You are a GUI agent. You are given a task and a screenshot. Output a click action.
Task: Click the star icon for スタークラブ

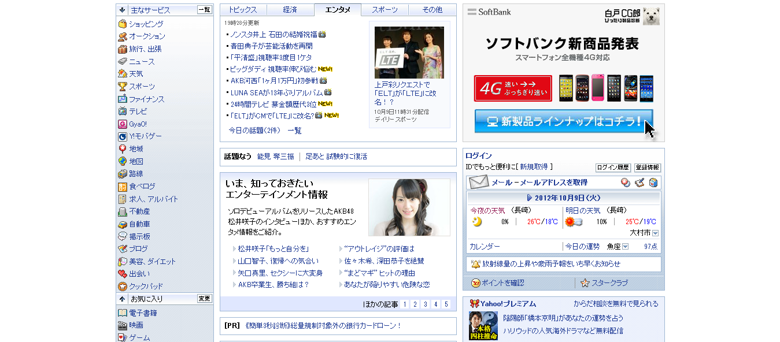pyautogui.click(x=585, y=283)
